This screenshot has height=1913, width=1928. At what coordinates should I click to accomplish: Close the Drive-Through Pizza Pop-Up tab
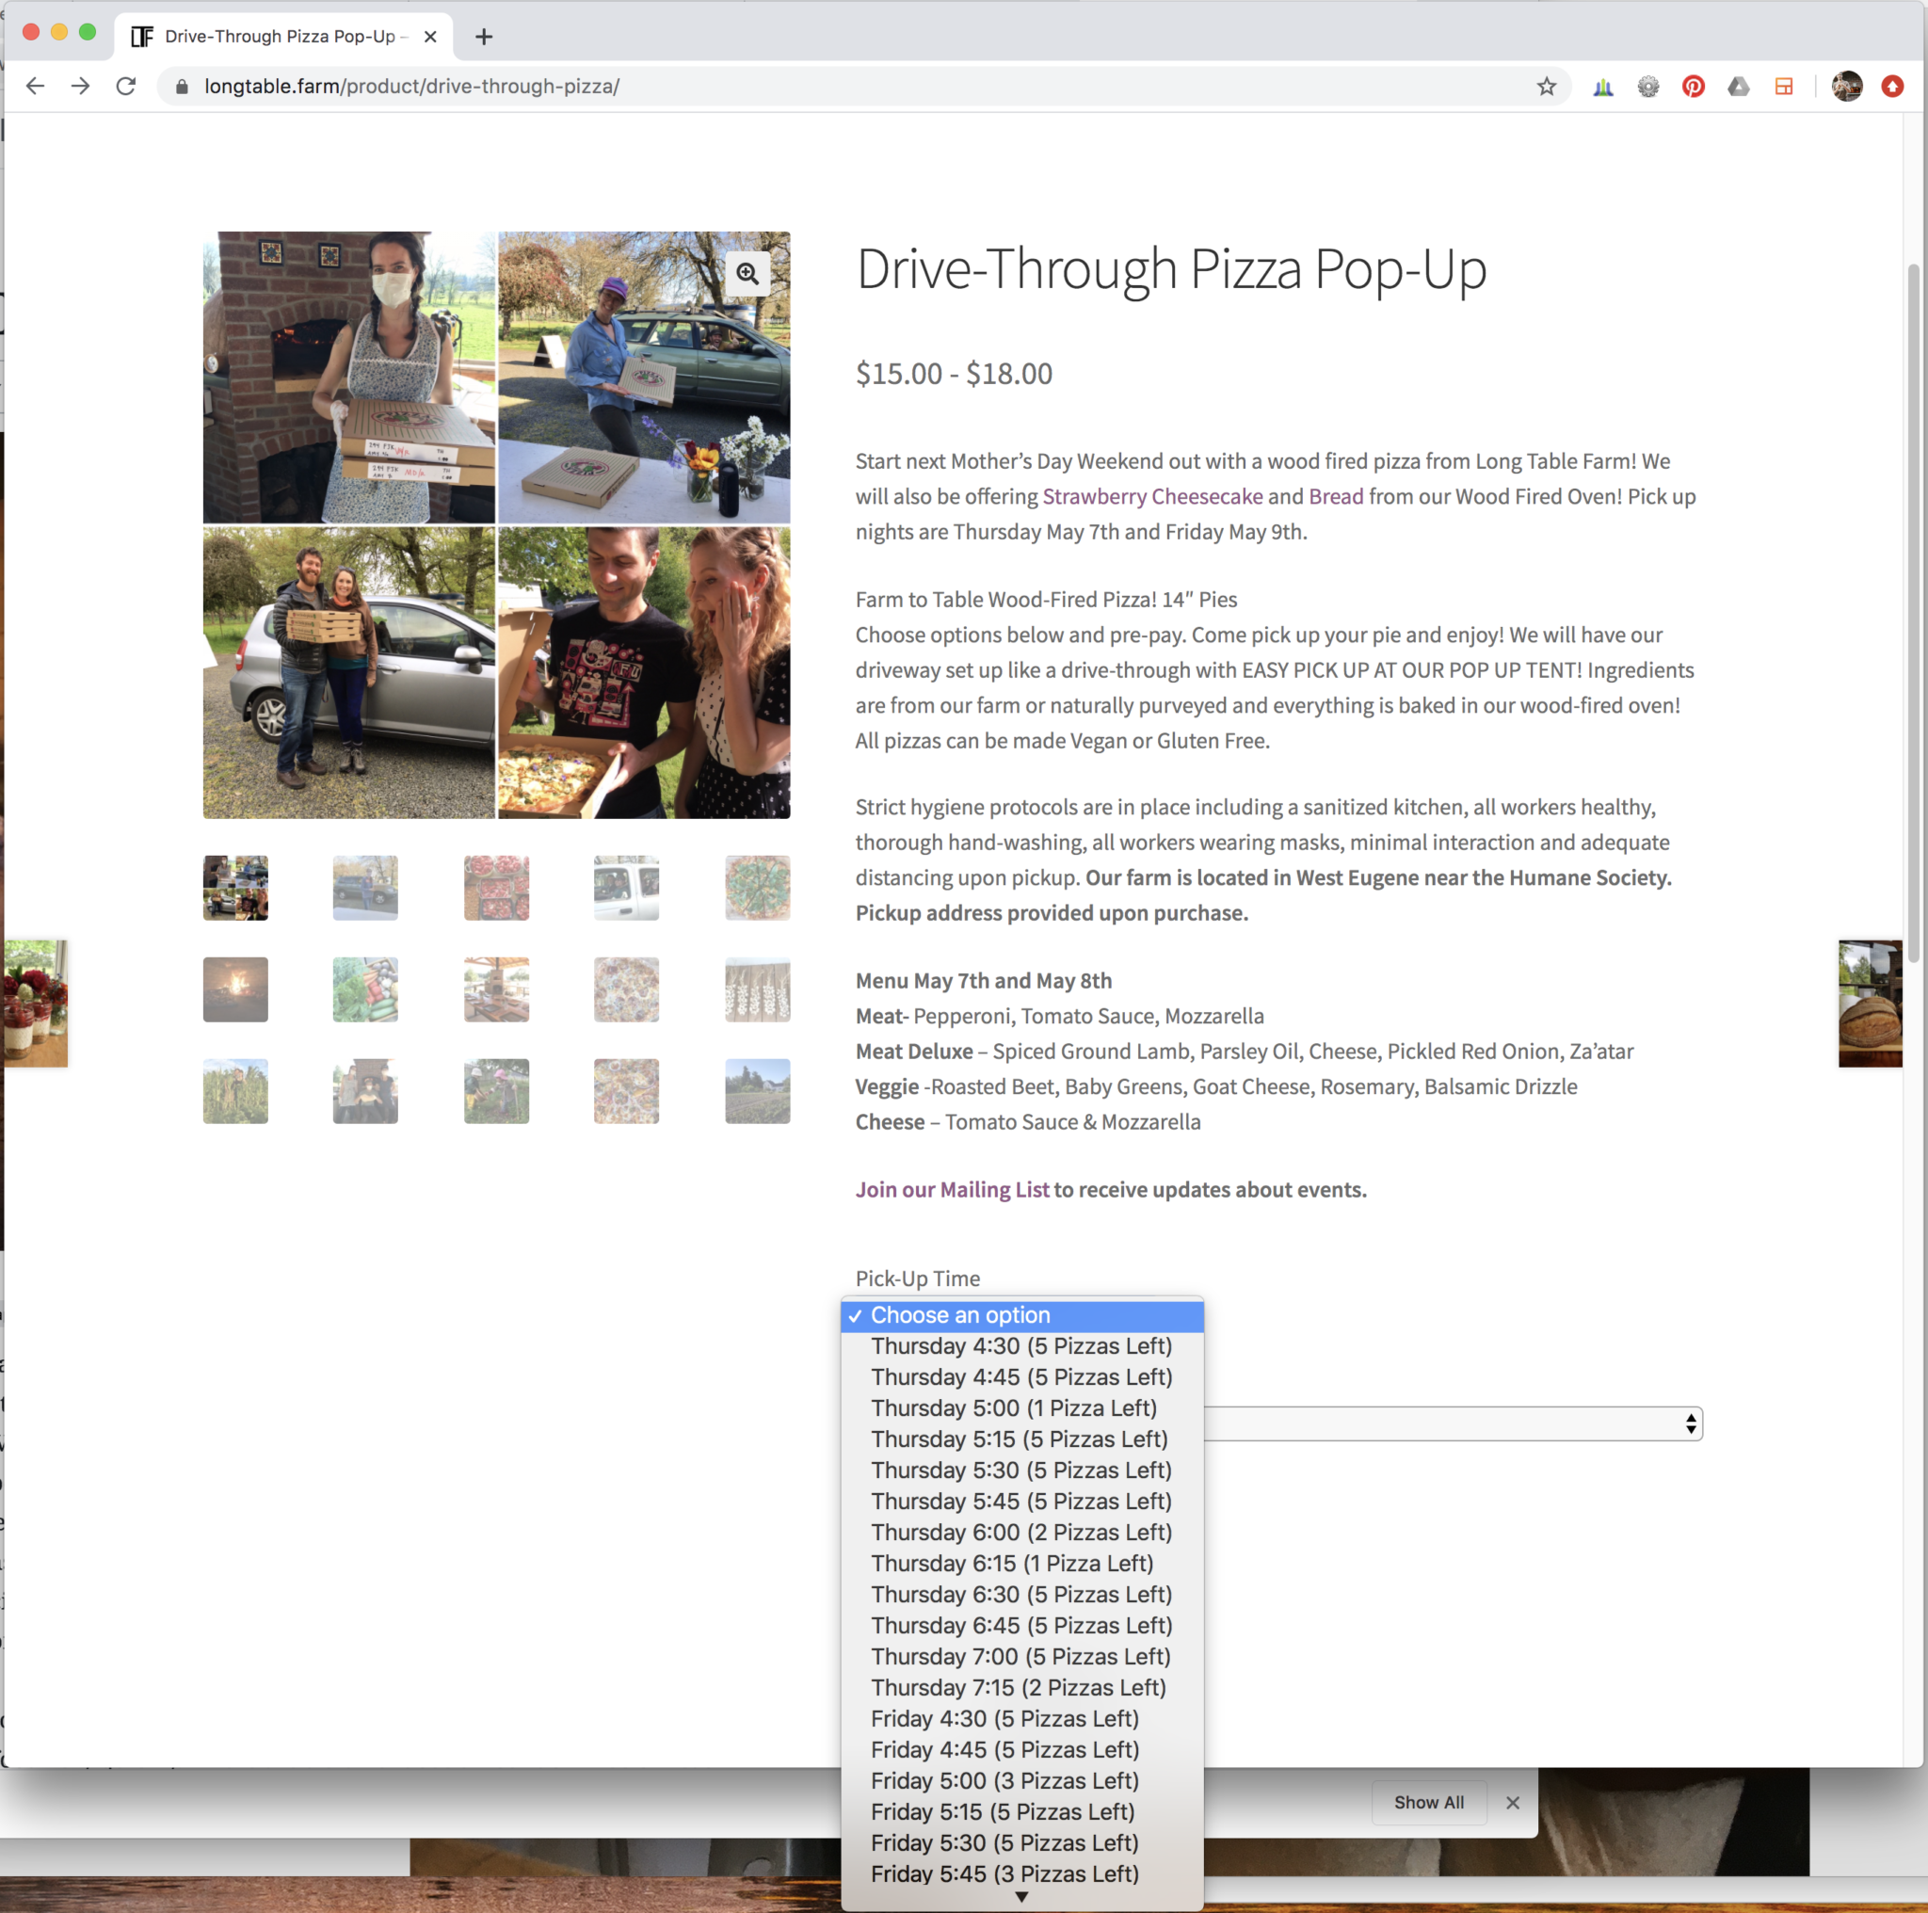coord(430,37)
